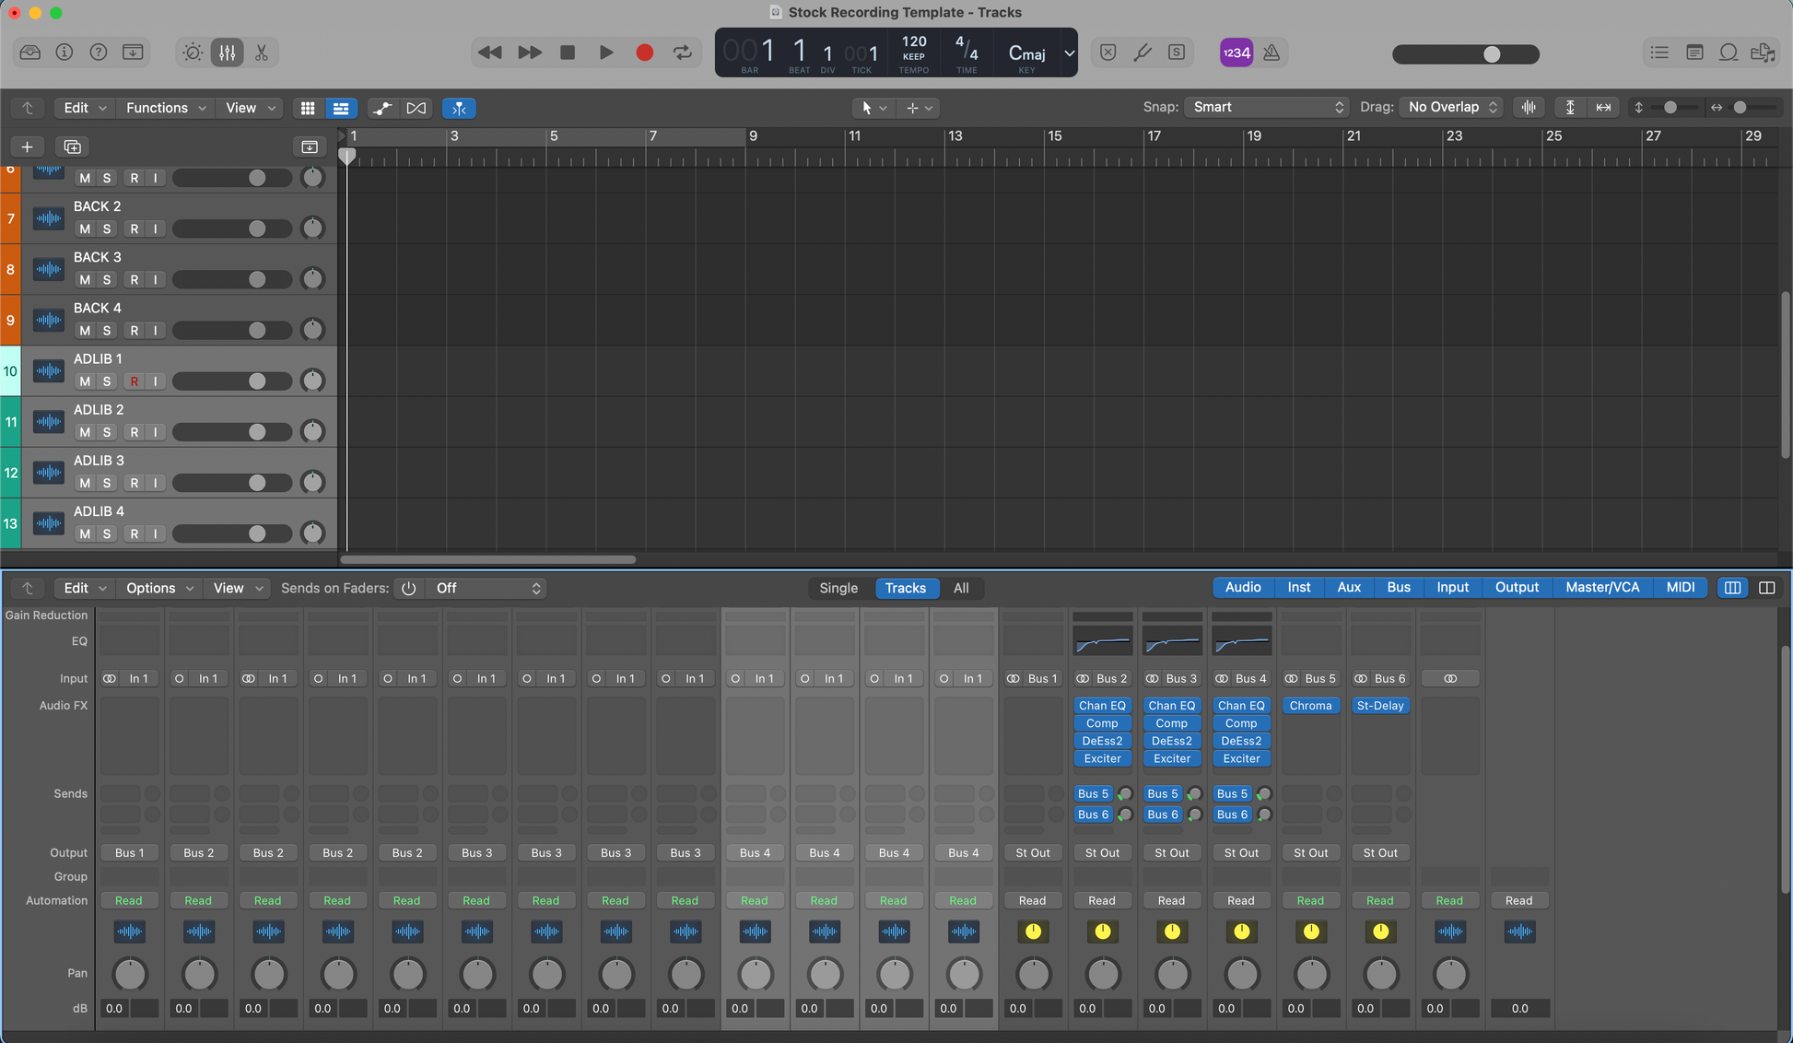Open the Mixer via toolbar icon
1793x1043 pixels.
(227, 53)
